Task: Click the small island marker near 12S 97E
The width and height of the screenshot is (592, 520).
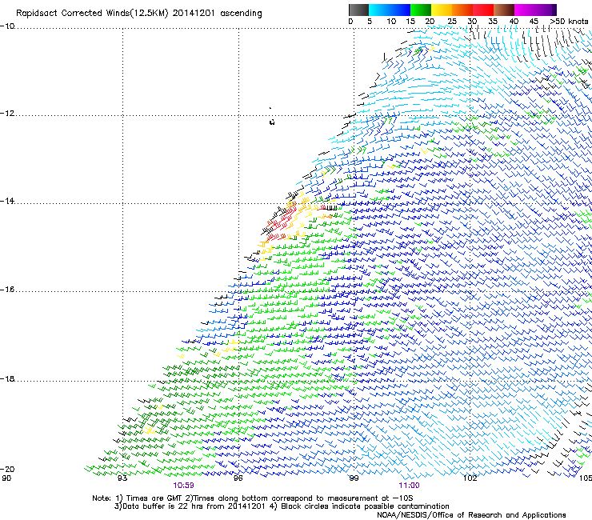Action: point(271,122)
